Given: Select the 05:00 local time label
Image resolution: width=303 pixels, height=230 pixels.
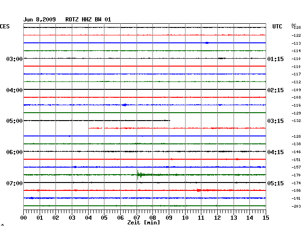Looking at the screenshot, I should point(14,121).
